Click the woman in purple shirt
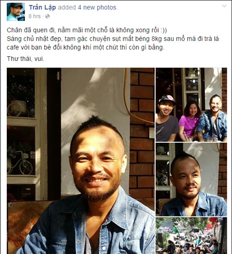Image resolution: width=232 pixels, height=254 pixels. [x=189, y=121]
